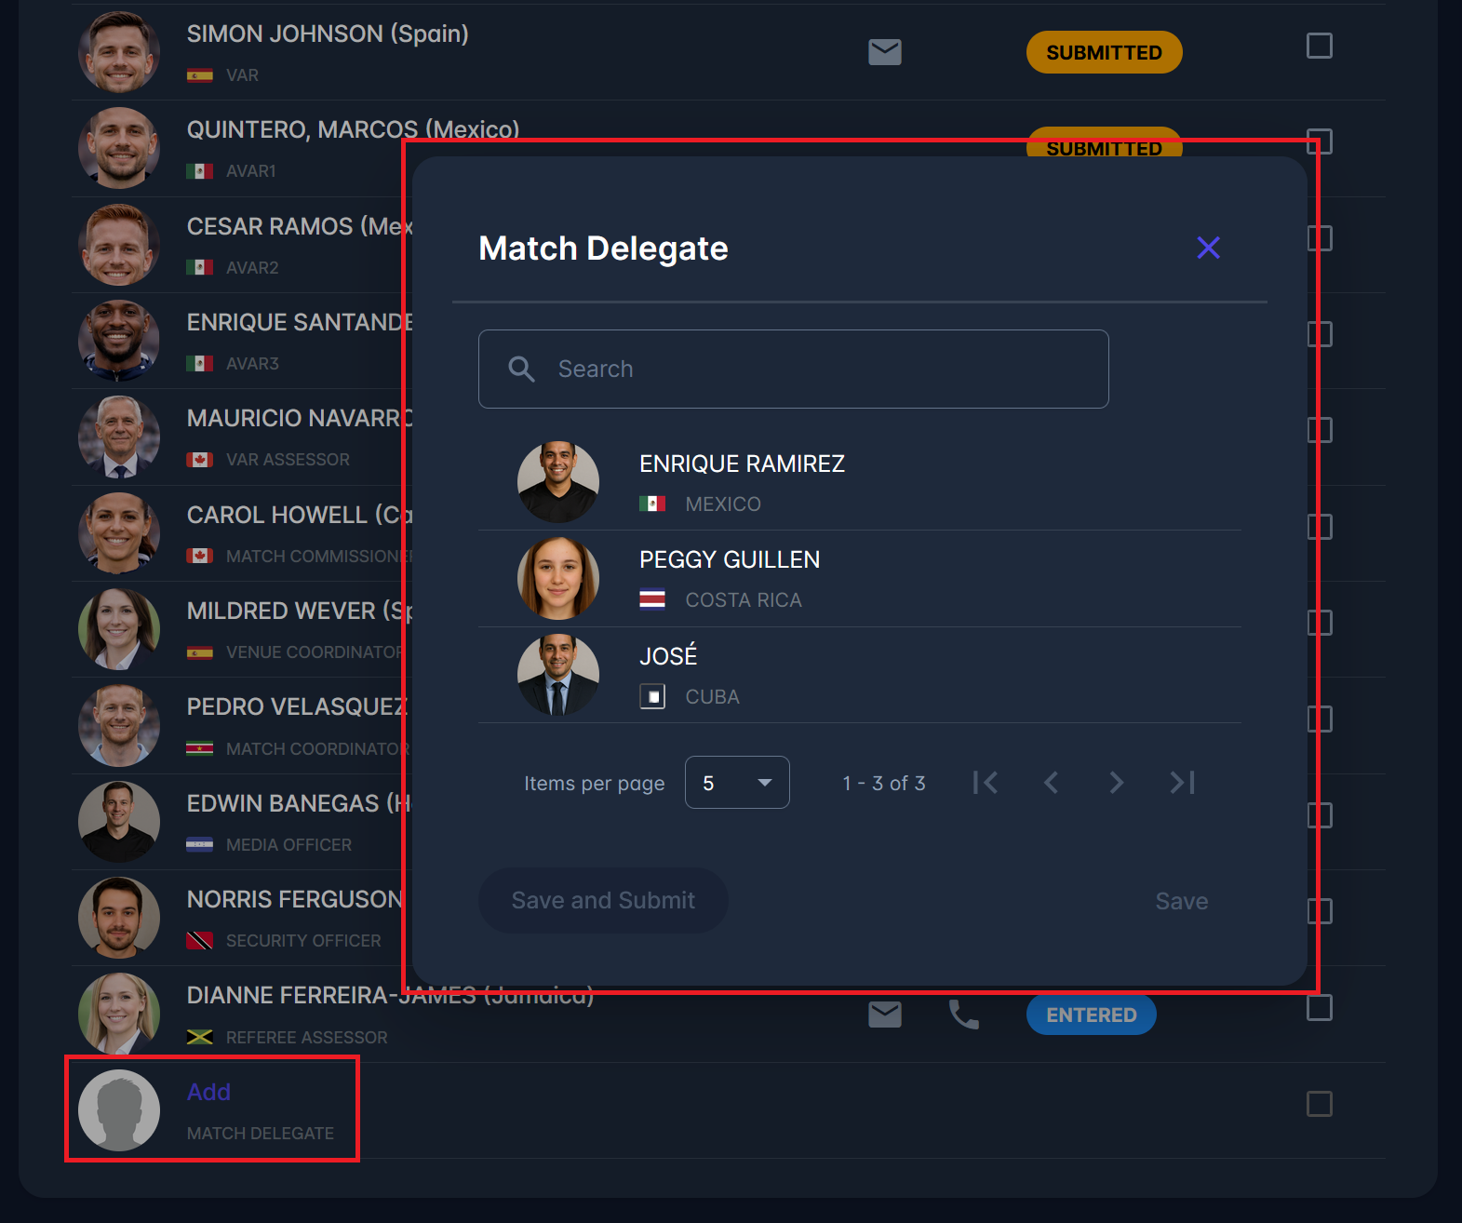This screenshot has width=1462, height=1223.
Task: Tick the checkbox for Simon Johnson
Action: tap(1319, 46)
